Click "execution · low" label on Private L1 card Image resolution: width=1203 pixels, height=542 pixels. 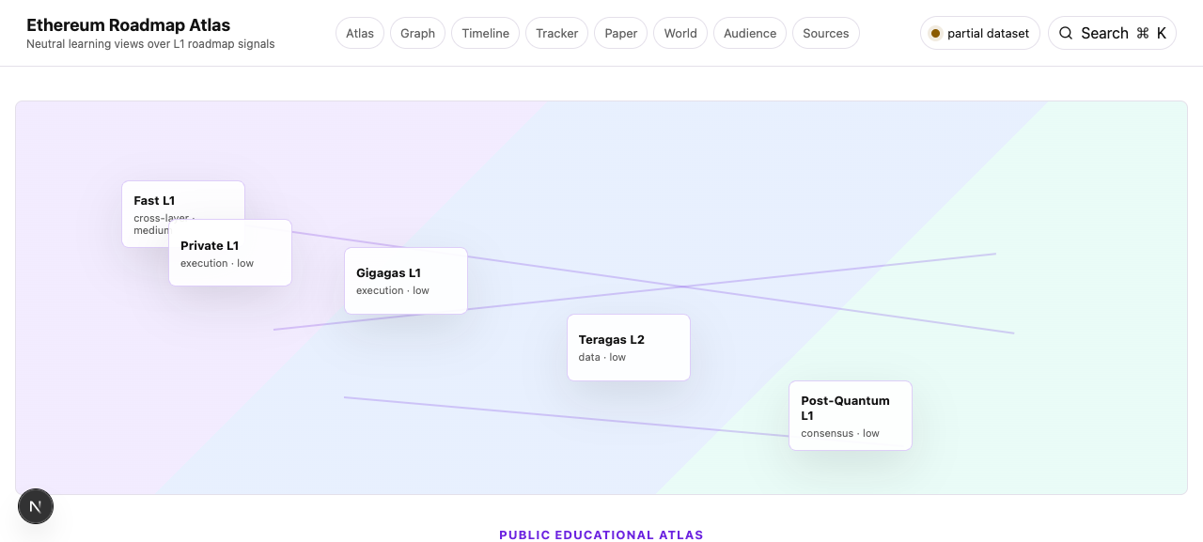point(217,263)
